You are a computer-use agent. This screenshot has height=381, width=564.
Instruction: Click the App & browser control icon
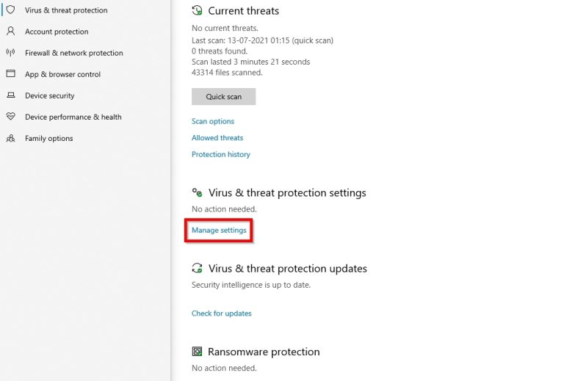10,74
